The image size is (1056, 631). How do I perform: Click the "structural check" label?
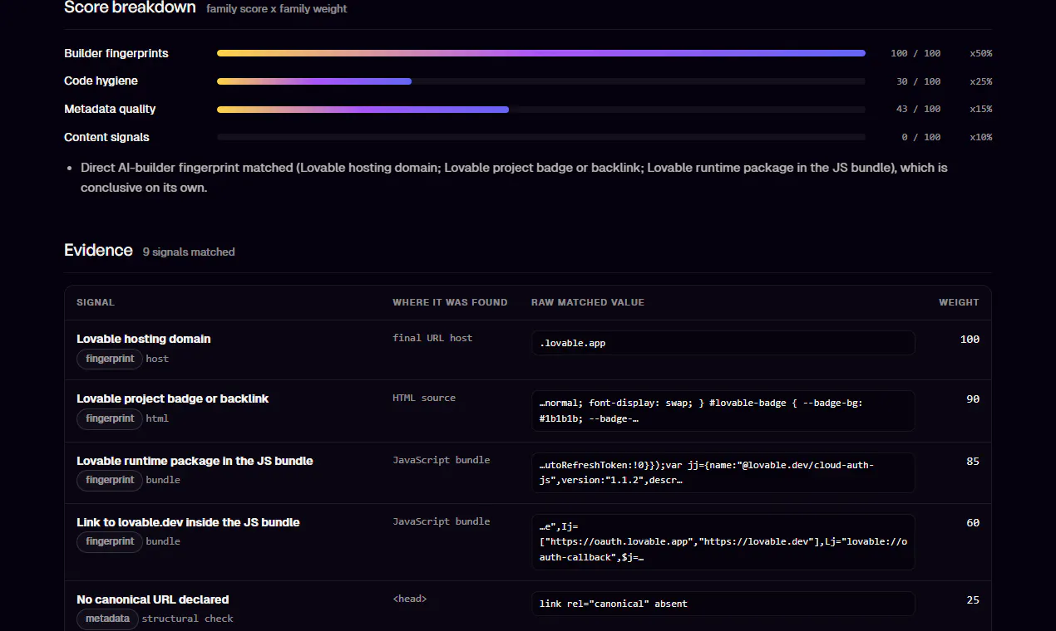point(187,619)
